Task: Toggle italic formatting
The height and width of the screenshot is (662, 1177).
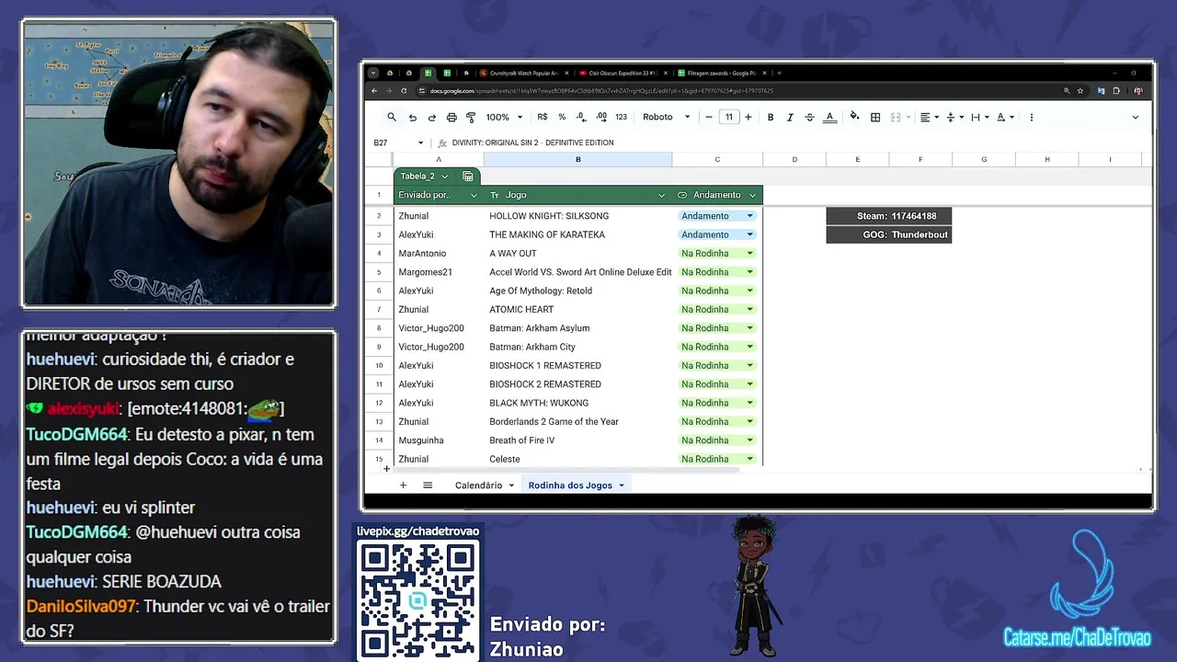Action: point(790,117)
